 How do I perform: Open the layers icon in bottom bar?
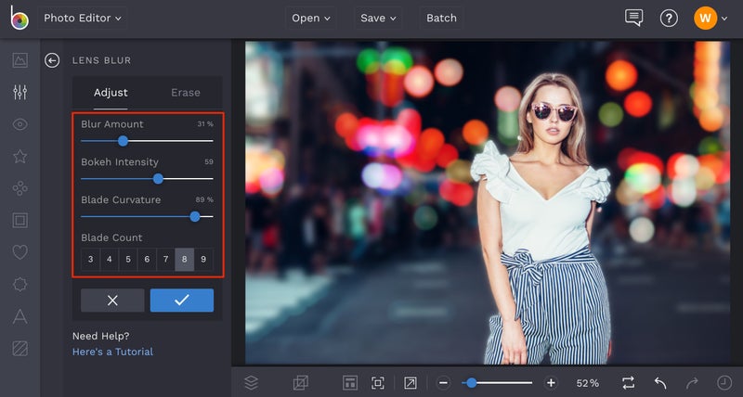(251, 382)
